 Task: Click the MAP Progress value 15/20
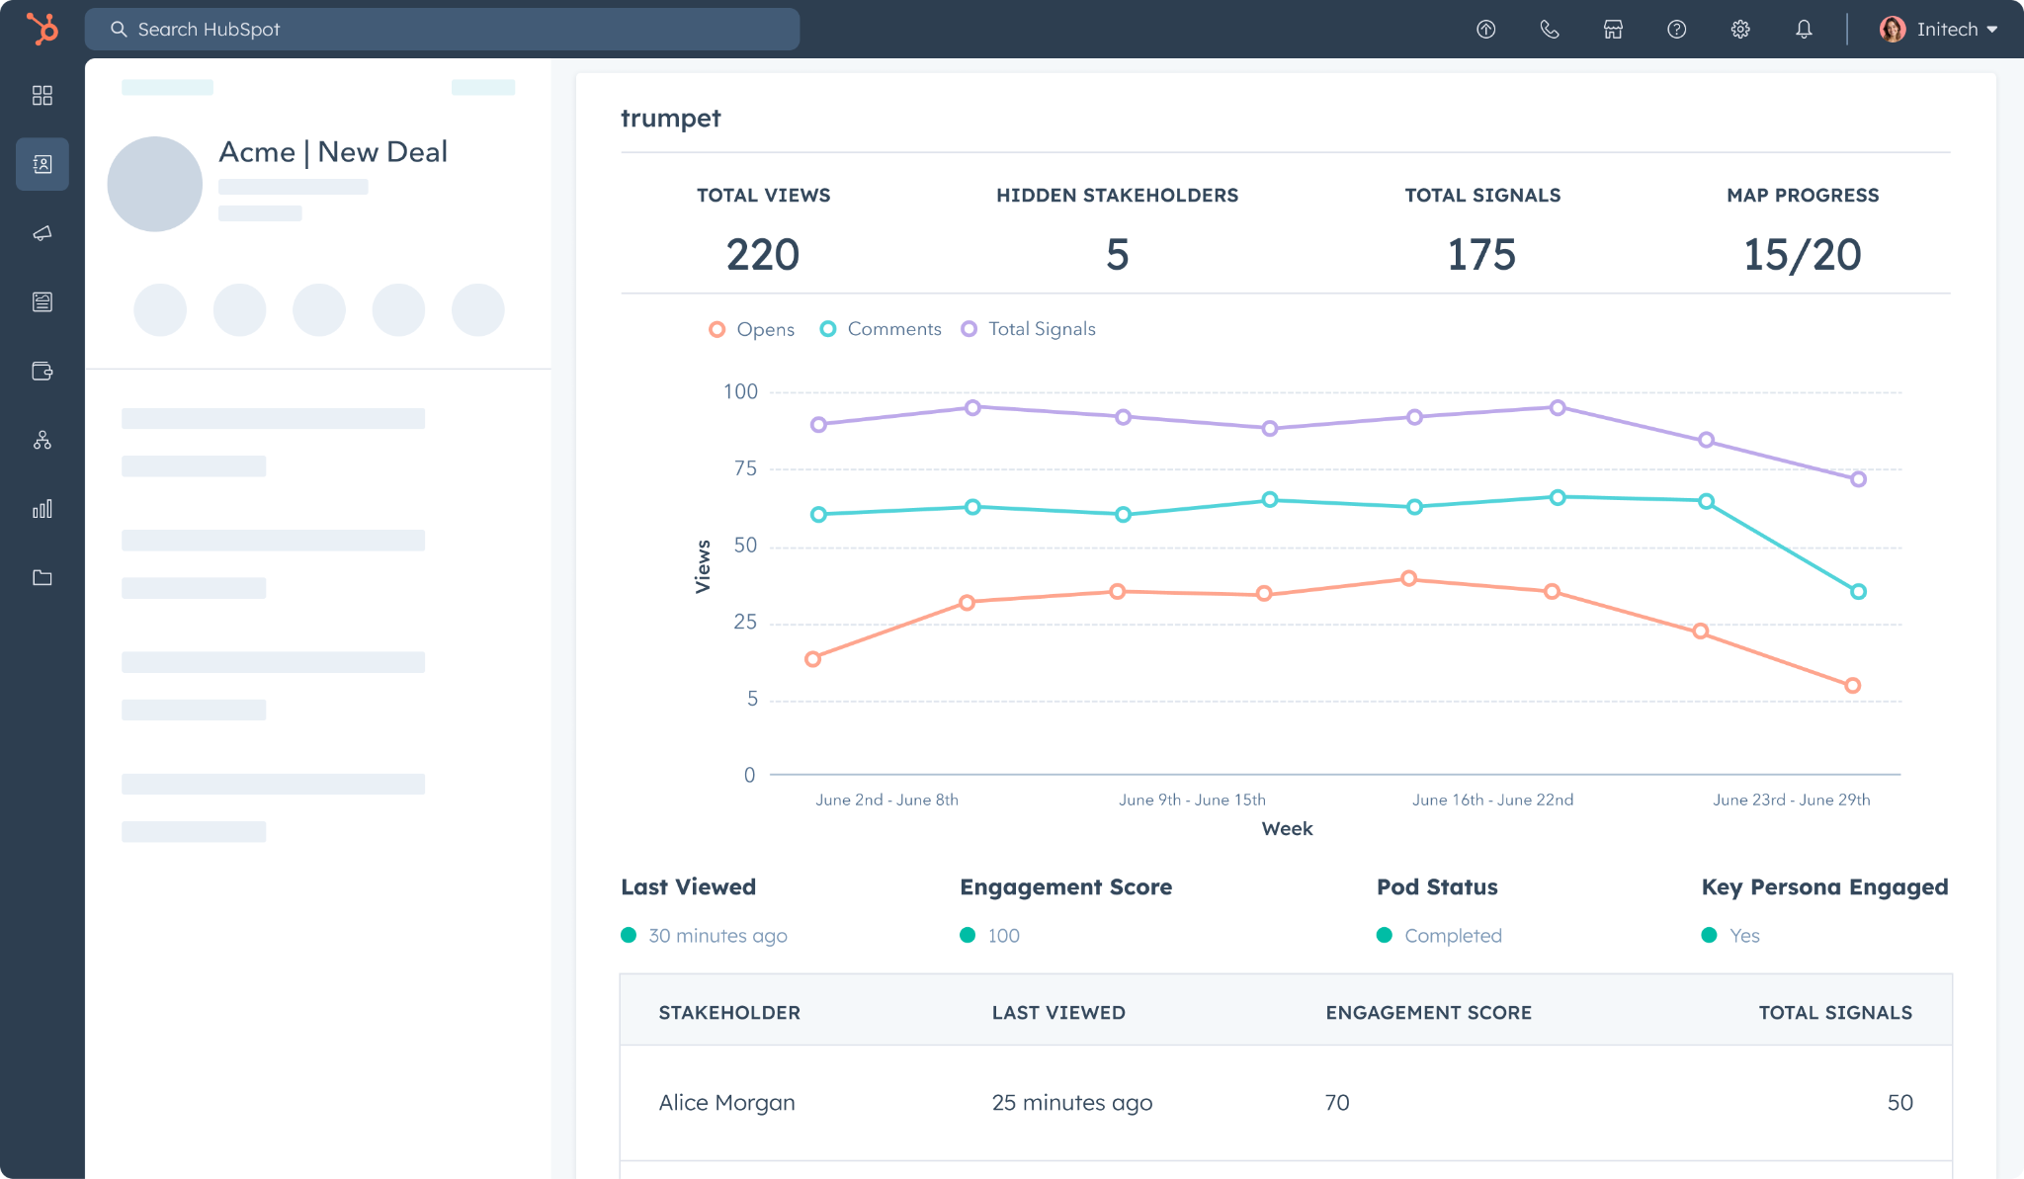1803,255
